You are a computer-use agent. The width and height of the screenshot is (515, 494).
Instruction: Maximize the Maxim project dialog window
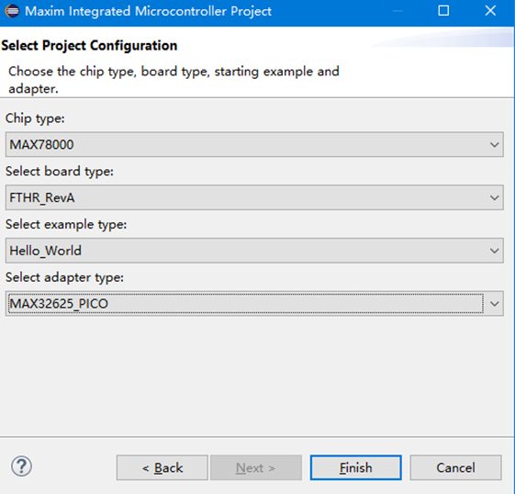[443, 11]
